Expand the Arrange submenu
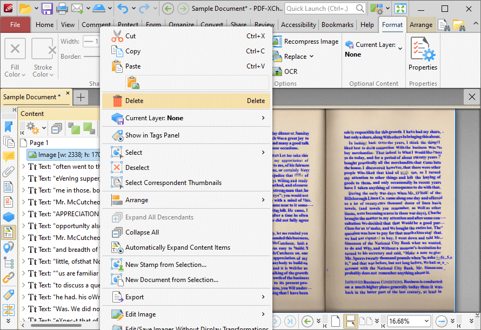Image resolution: width=481 pixels, height=330 pixels. pyautogui.click(x=187, y=200)
